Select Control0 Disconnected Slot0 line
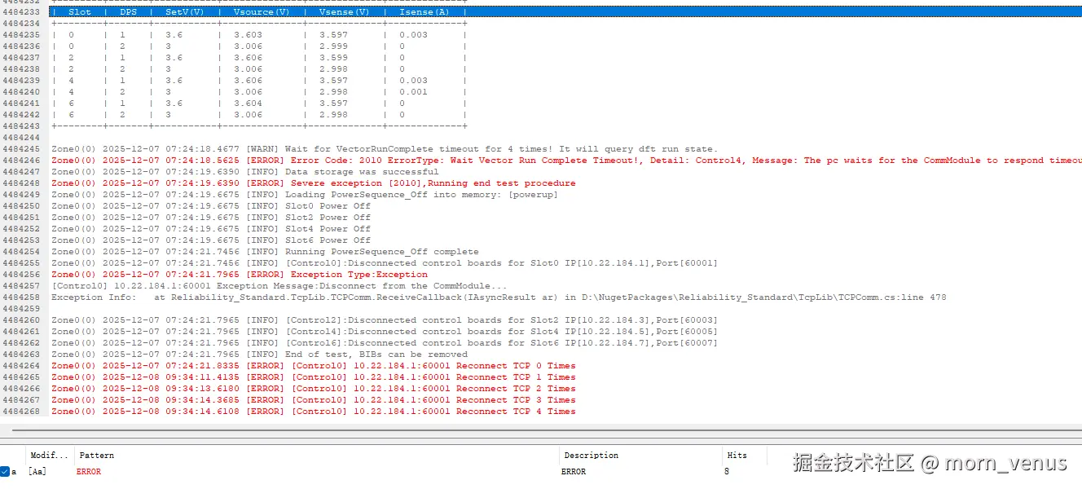The image size is (1082, 489). 385,263
